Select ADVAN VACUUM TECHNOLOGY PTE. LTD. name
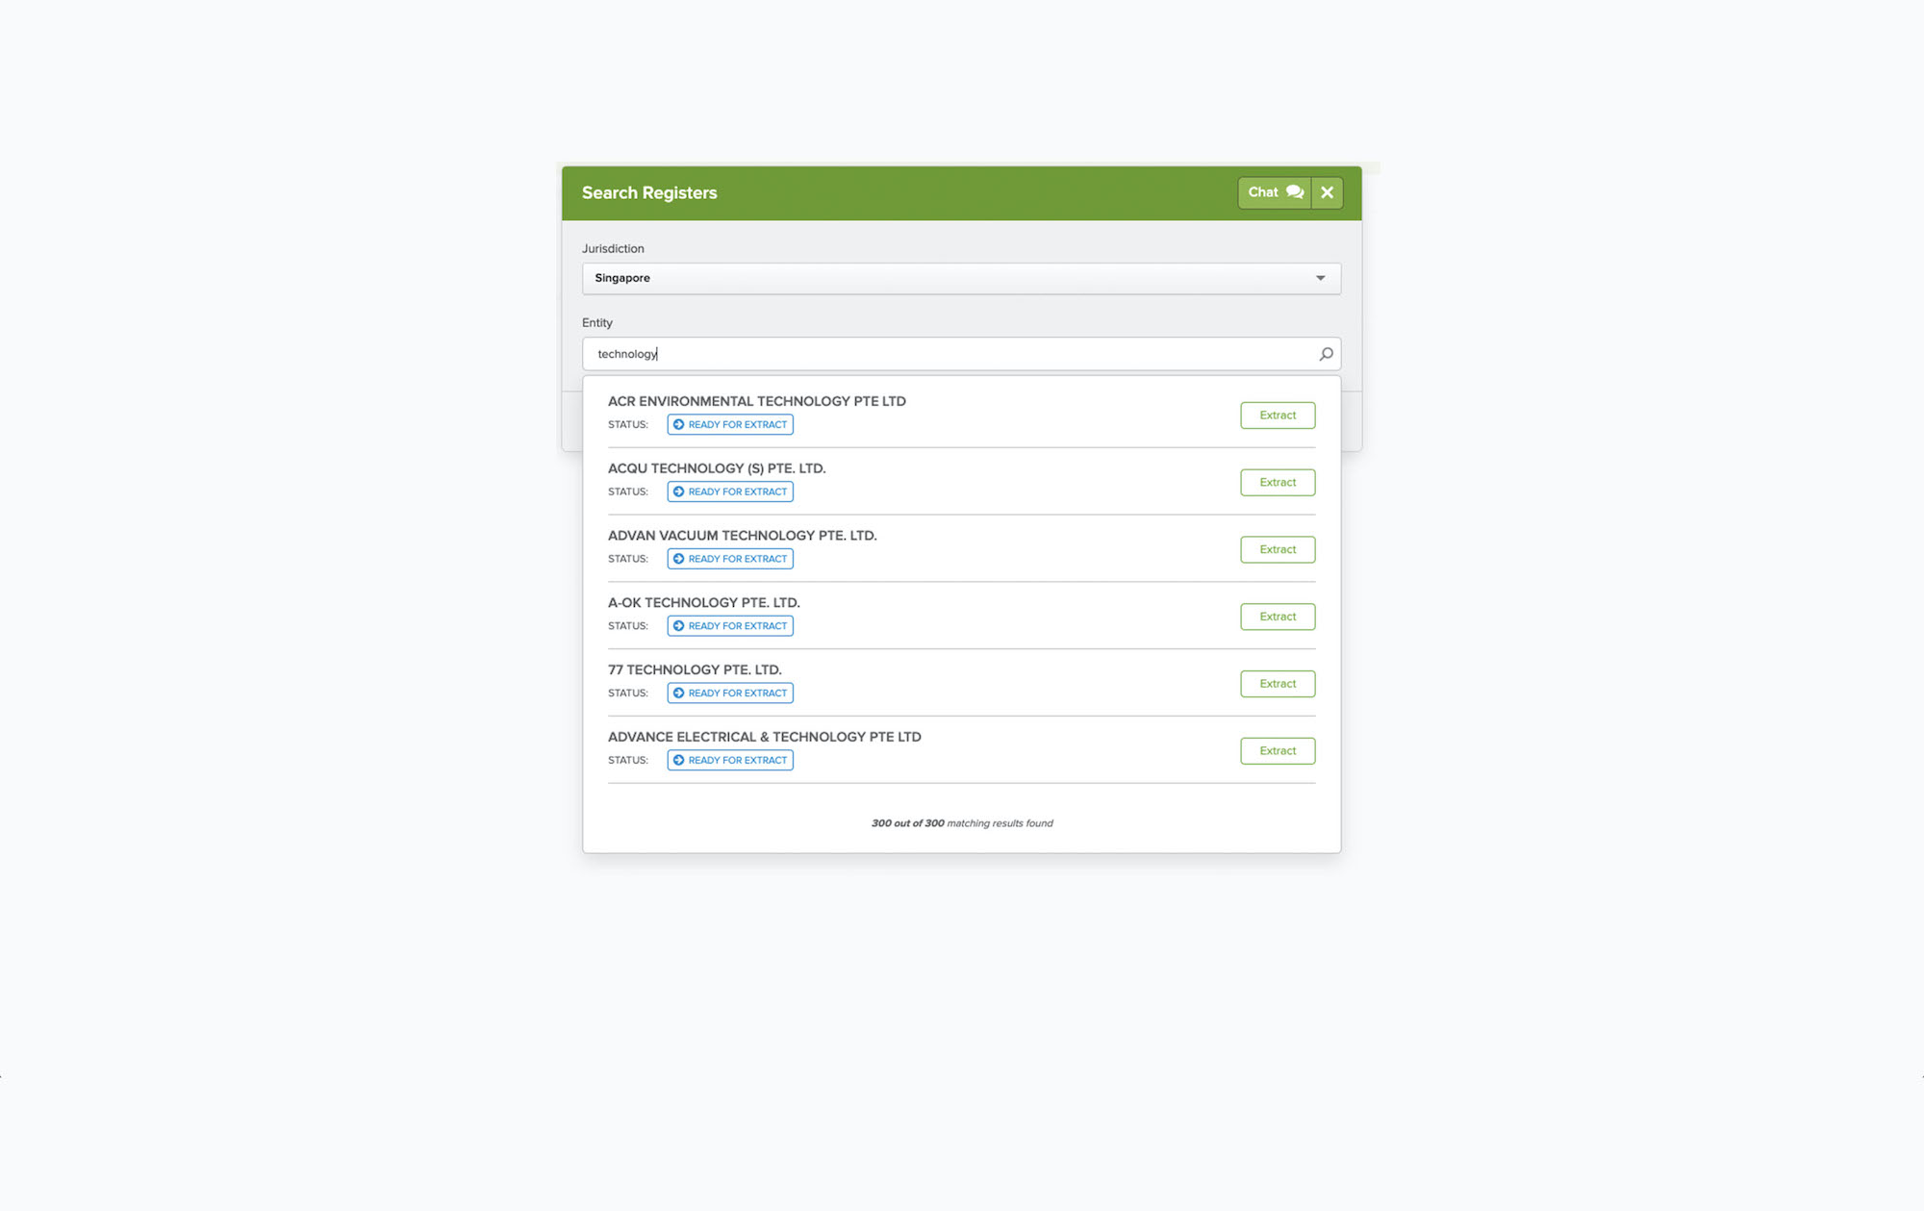The width and height of the screenshot is (1924, 1211). (743, 536)
